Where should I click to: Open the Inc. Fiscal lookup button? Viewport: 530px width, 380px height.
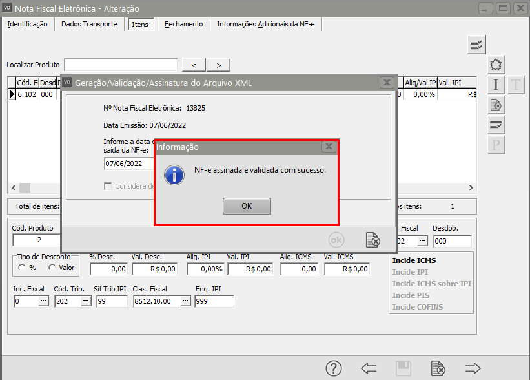coord(43,301)
